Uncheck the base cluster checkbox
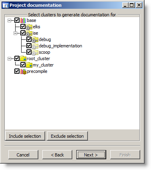The image size is (151, 170). tap(17, 20)
